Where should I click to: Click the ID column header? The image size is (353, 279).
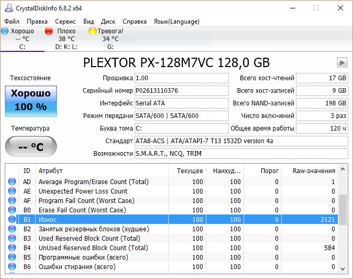[27, 170]
